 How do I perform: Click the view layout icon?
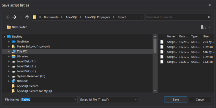(x=204, y=27)
